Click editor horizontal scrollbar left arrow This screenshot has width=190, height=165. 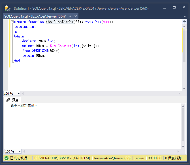pyautogui.click(x=23, y=94)
